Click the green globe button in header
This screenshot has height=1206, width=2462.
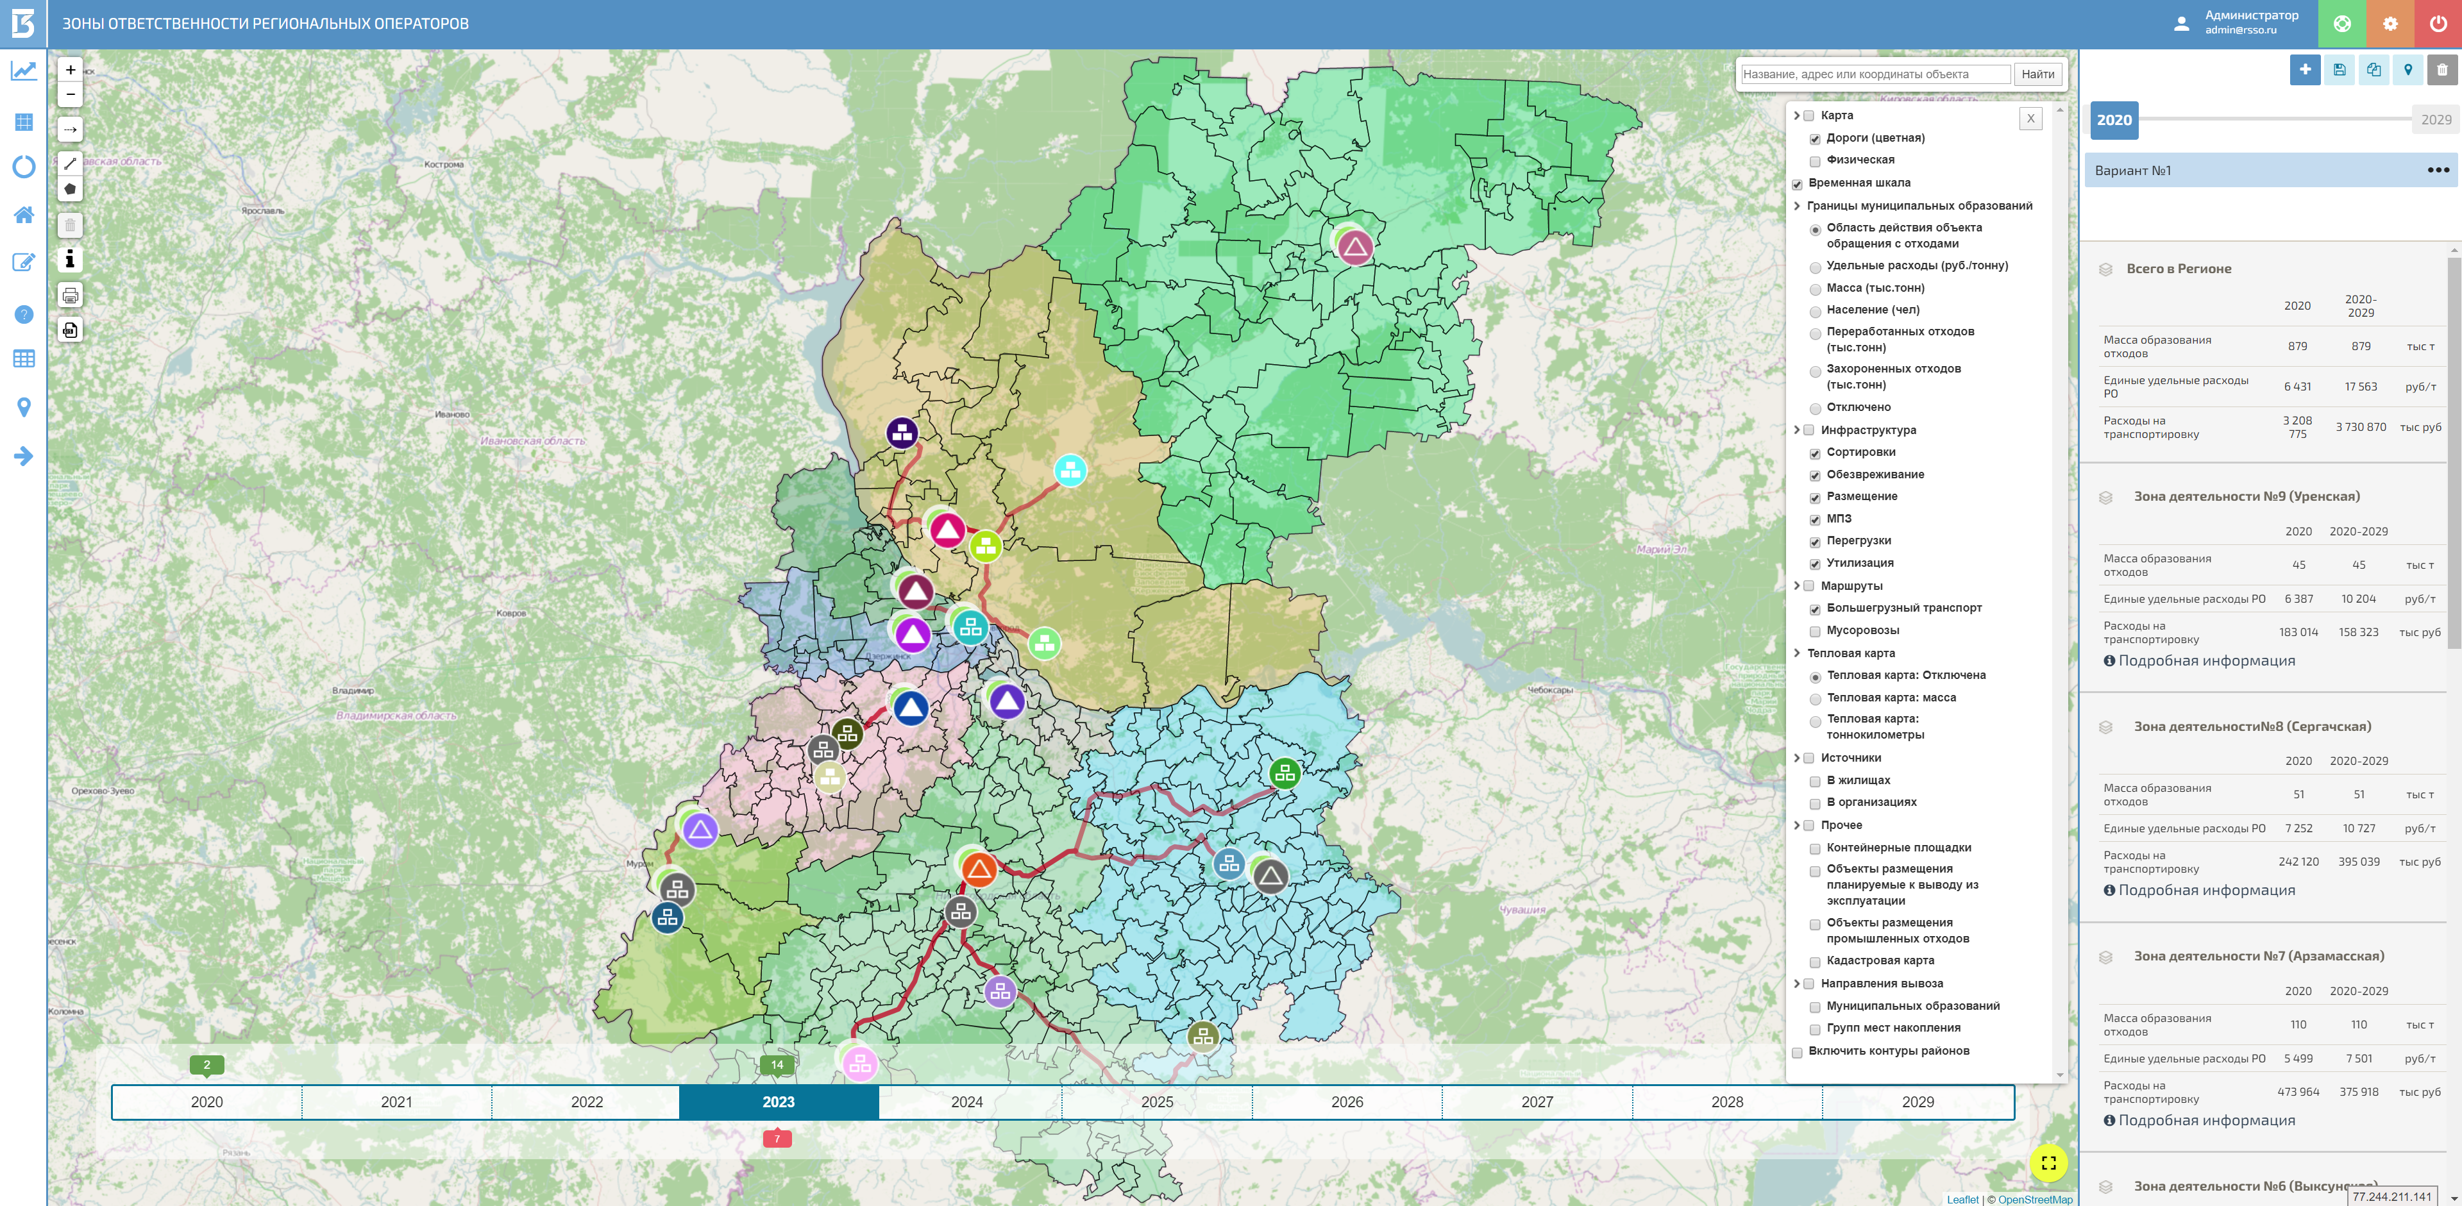coord(2341,24)
